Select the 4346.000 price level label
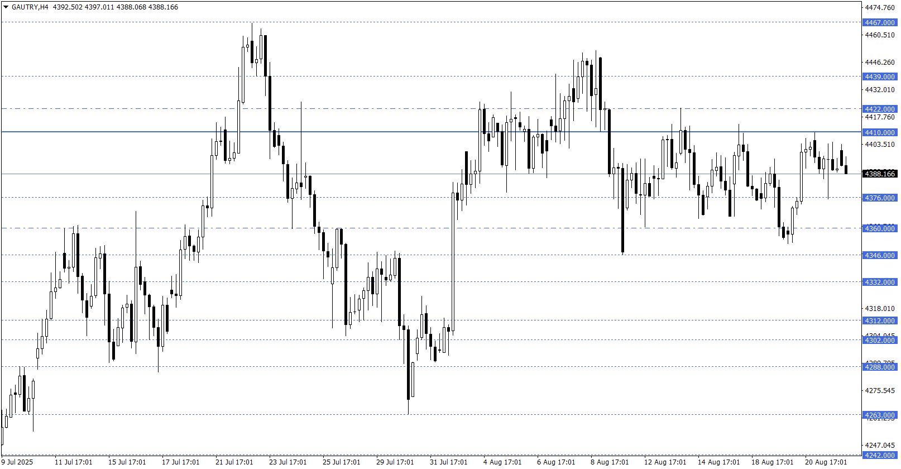 (x=880, y=256)
